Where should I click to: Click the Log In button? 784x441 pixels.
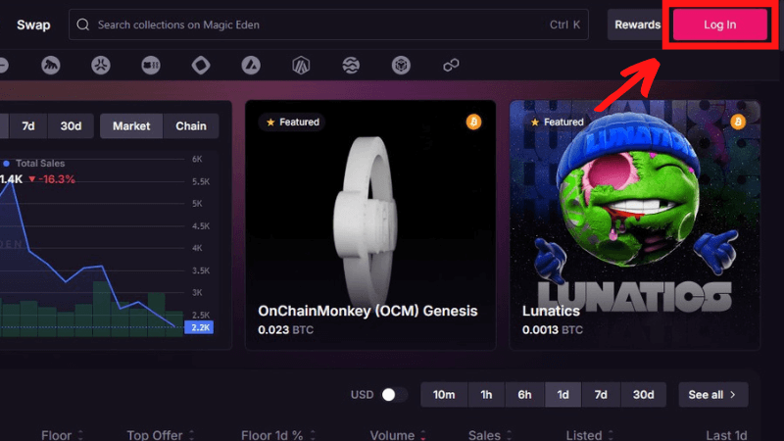[720, 24]
